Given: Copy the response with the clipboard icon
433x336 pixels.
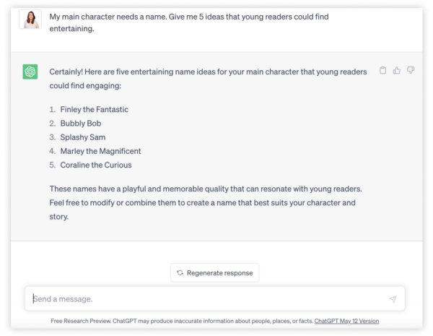Looking at the screenshot, I should tap(382, 70).
